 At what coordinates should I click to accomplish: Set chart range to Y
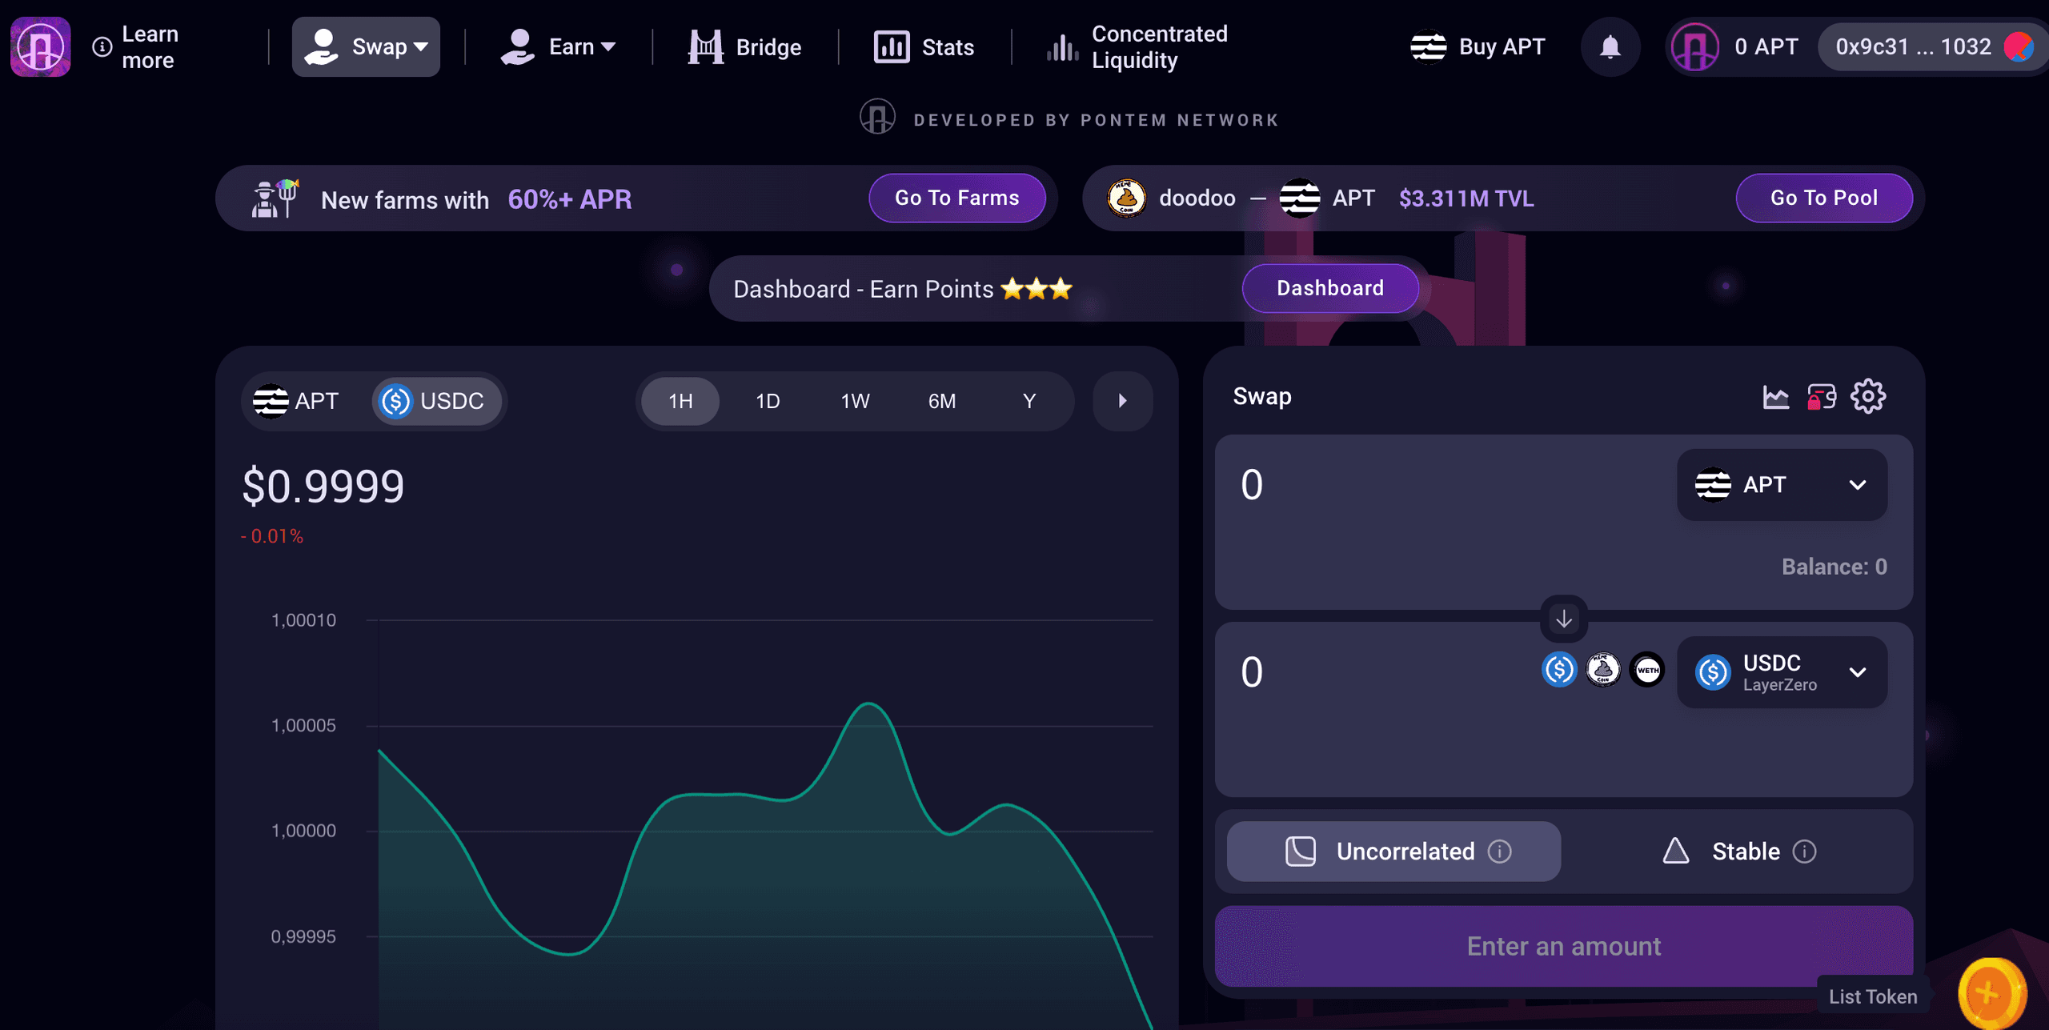click(1029, 401)
